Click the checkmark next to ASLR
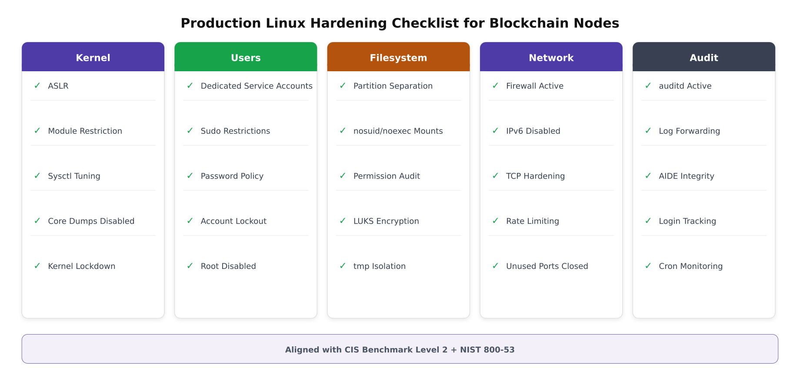This screenshot has width=800, height=378. coord(37,86)
